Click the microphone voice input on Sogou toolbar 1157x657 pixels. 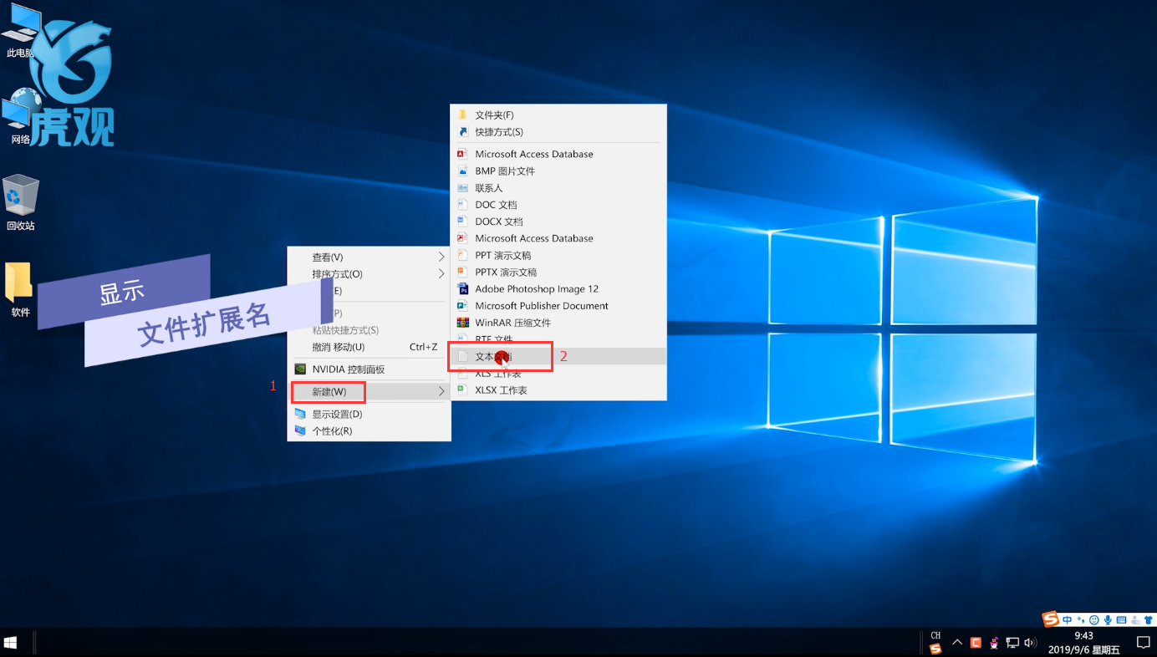coord(1108,620)
